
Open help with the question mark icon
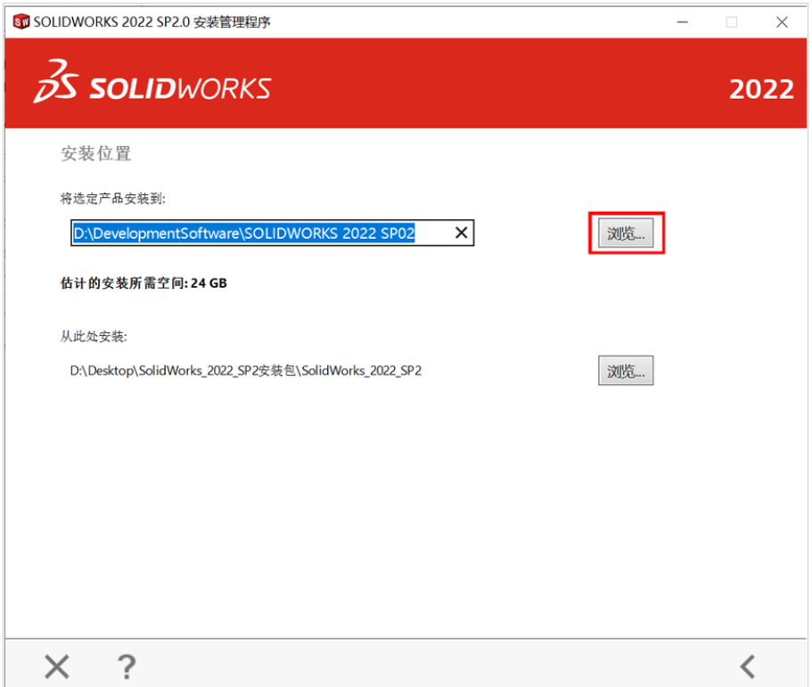click(127, 667)
